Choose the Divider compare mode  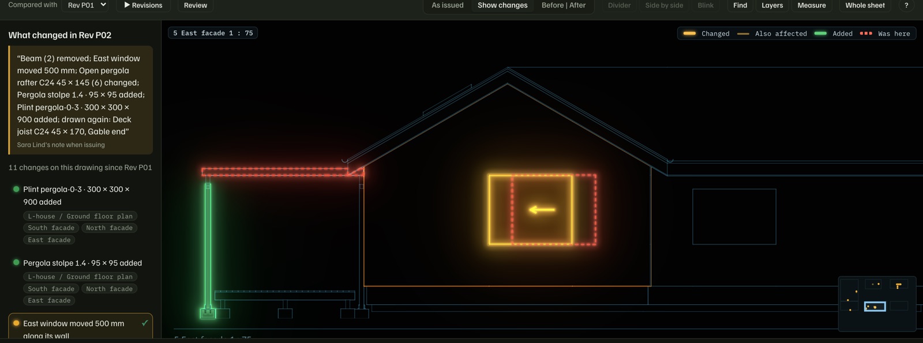click(x=619, y=5)
